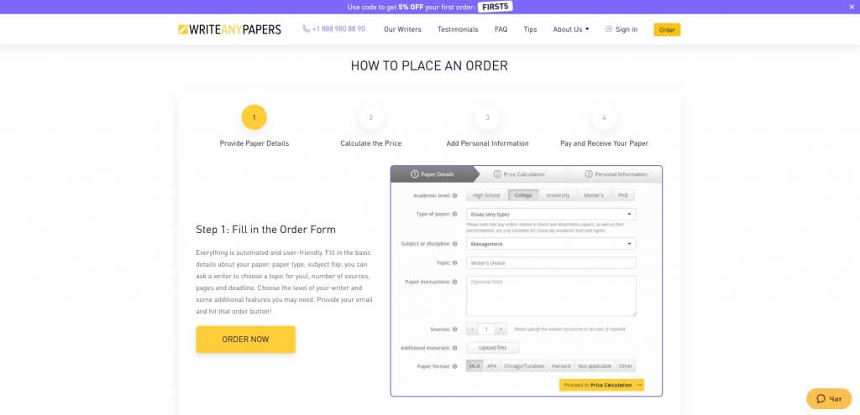Call the +1 888 980 88 90 number
860x415 pixels.
point(338,29)
